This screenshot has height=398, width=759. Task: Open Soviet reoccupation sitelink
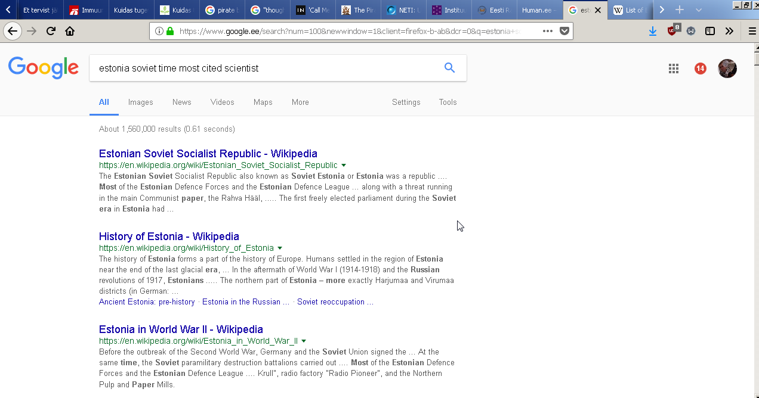pyautogui.click(x=335, y=302)
